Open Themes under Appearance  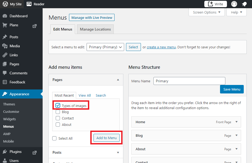9,104
